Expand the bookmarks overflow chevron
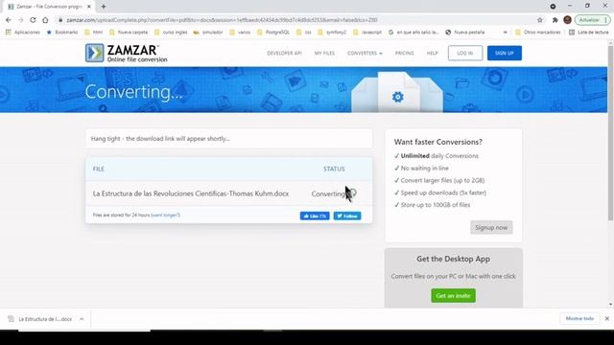The width and height of the screenshot is (614, 345). [506, 32]
